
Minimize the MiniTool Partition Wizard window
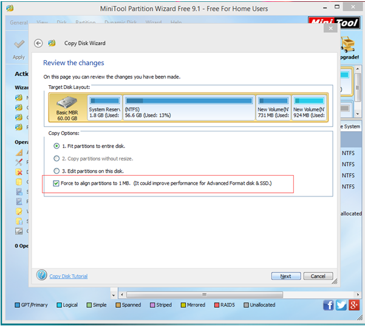click(x=325, y=8)
